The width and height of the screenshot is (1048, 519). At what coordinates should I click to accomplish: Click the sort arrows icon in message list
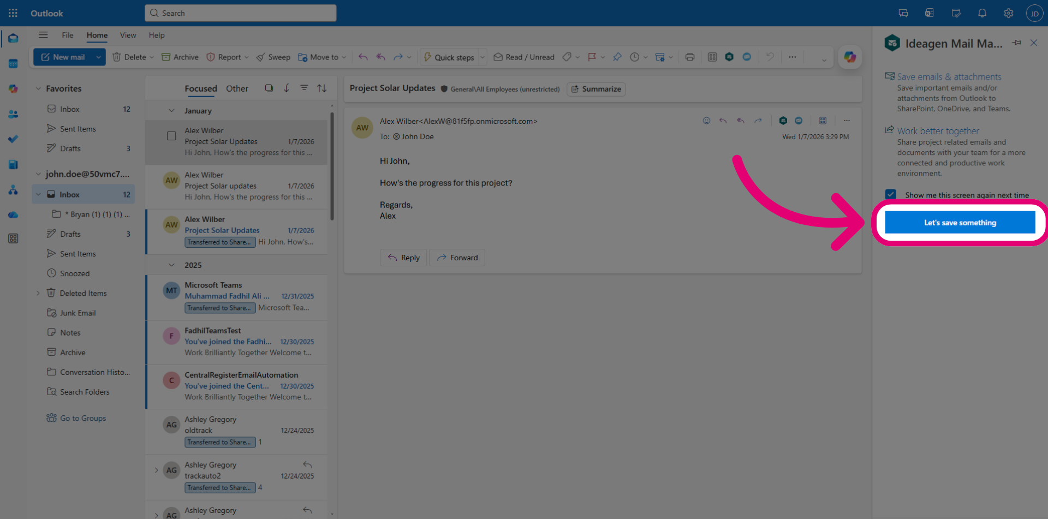(x=322, y=88)
